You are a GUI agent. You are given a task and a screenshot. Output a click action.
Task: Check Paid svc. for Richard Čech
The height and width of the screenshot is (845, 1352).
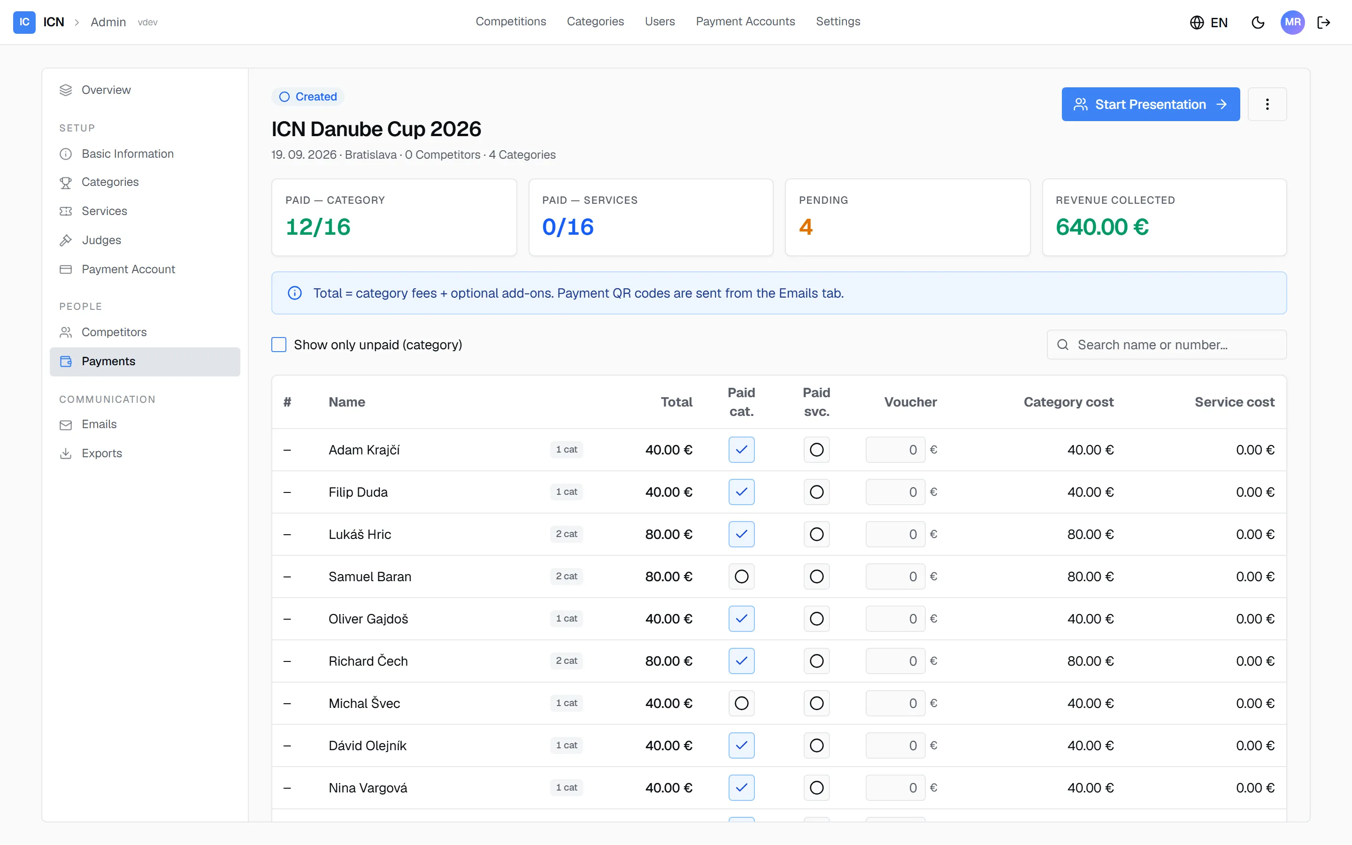pyautogui.click(x=816, y=661)
